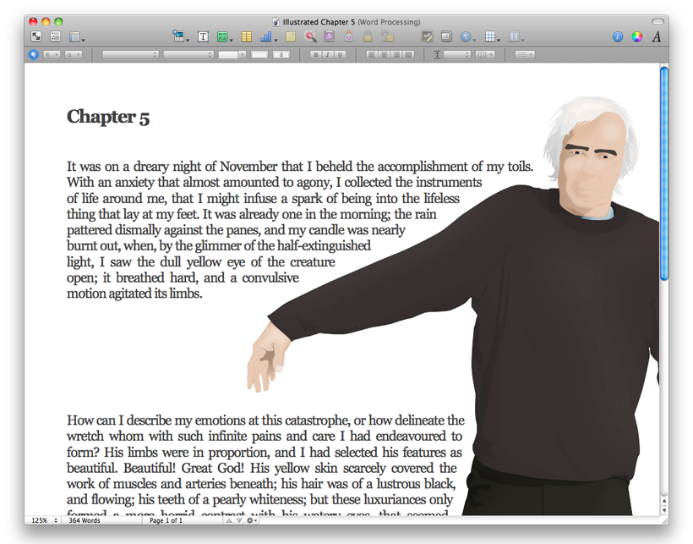Go to previous page with up arrow

click(x=229, y=520)
